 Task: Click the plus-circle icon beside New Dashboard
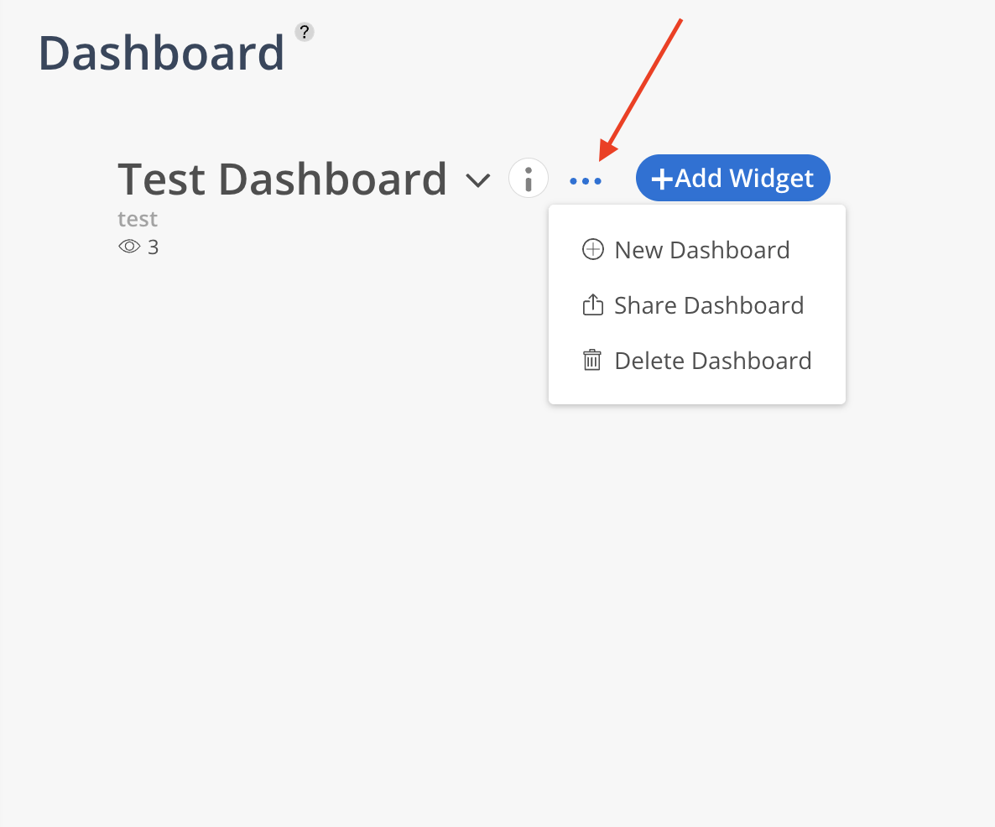pyautogui.click(x=592, y=250)
